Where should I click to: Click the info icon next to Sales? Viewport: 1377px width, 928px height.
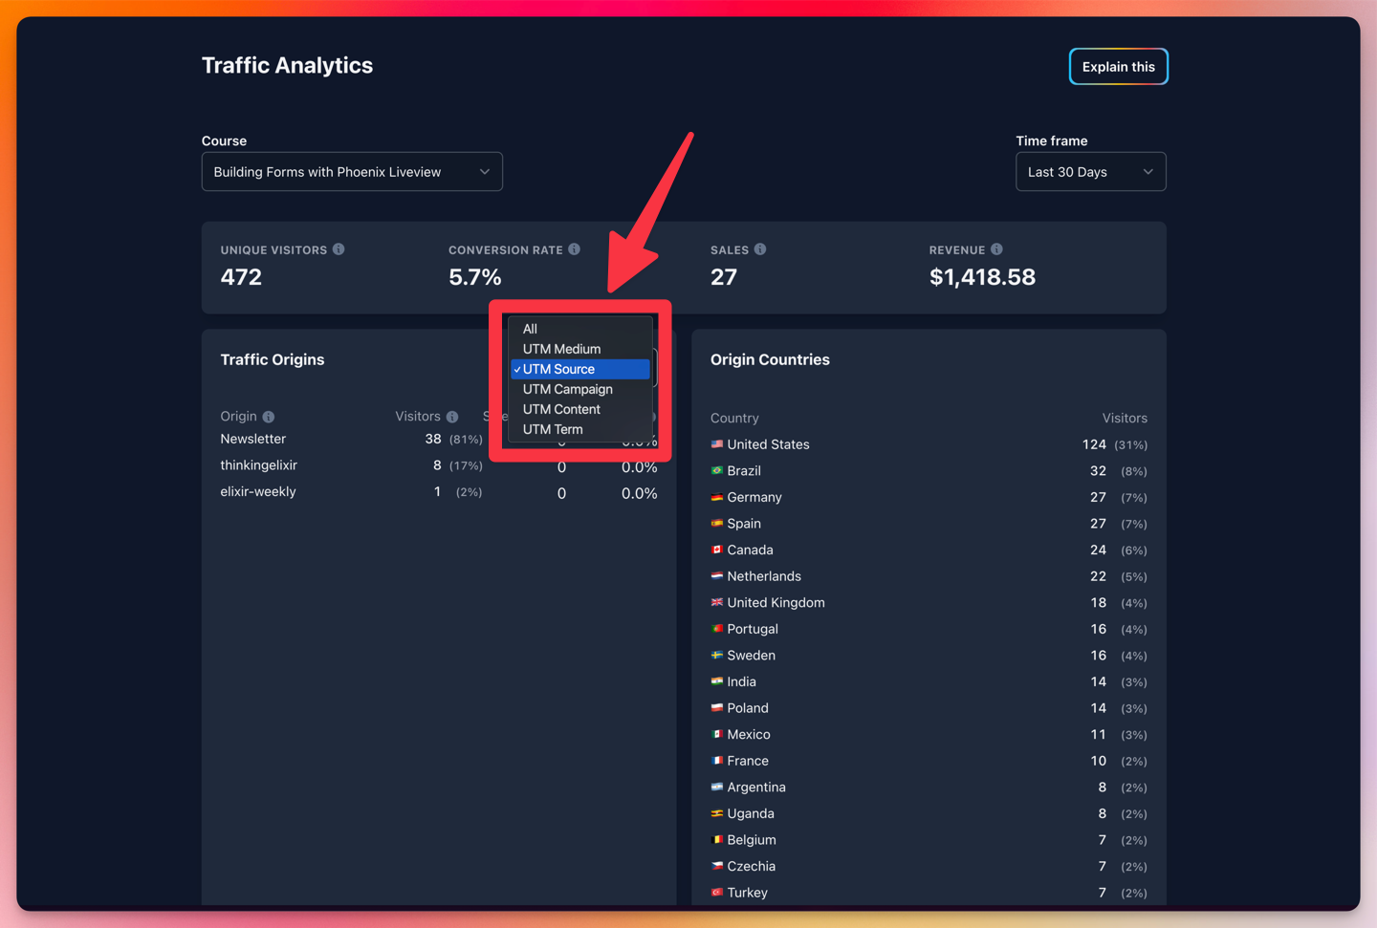pos(760,248)
